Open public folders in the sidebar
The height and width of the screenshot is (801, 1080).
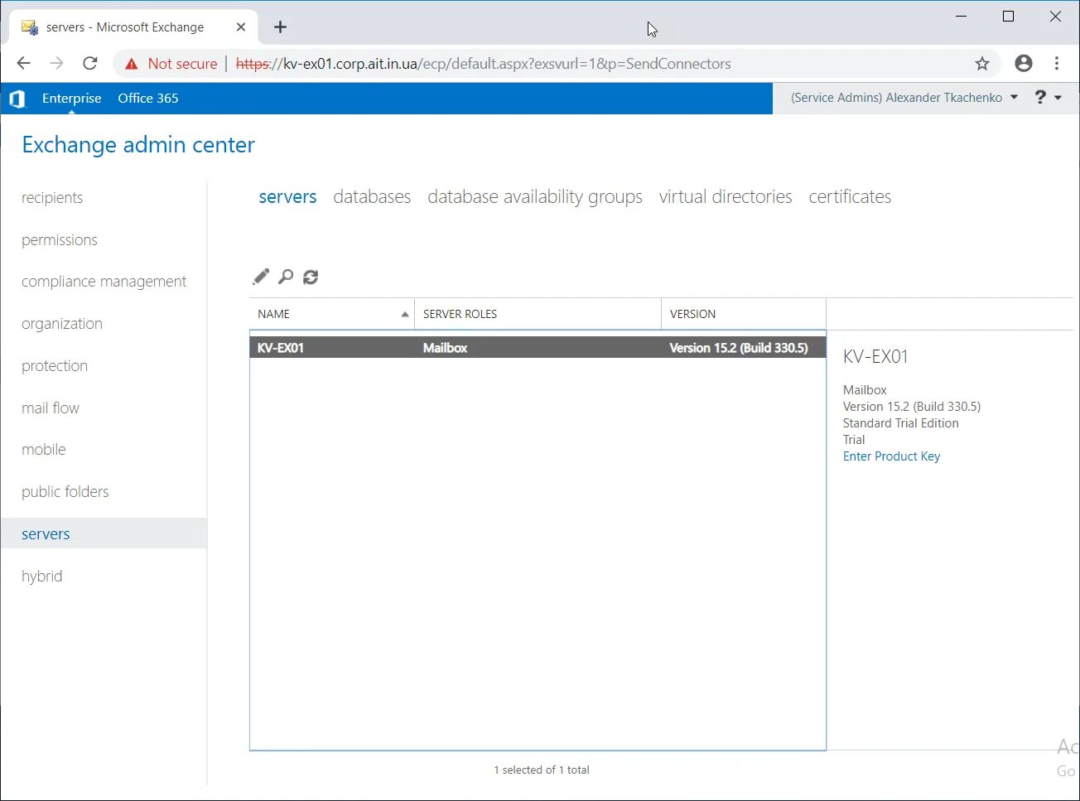65,492
